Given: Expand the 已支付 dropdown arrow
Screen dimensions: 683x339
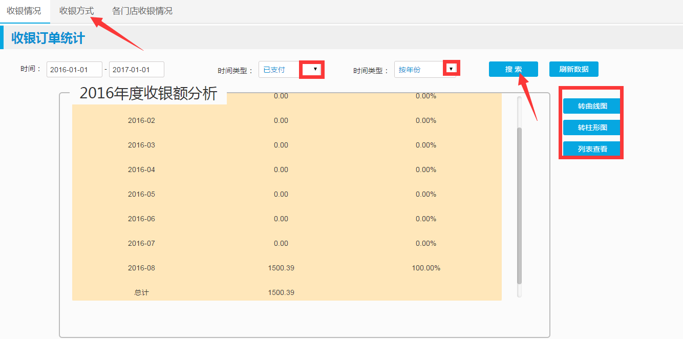Looking at the screenshot, I should pyautogui.click(x=314, y=70).
